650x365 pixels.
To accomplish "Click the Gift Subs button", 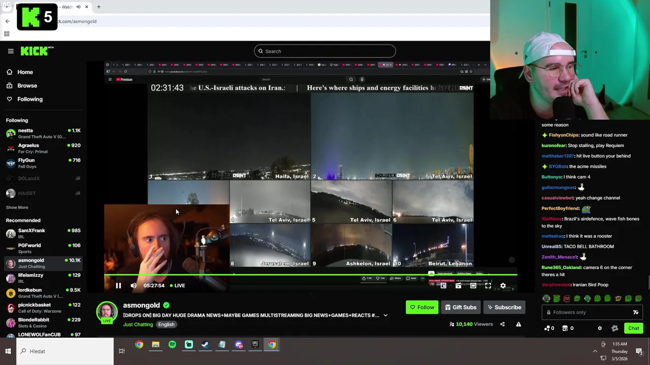I will [461, 307].
